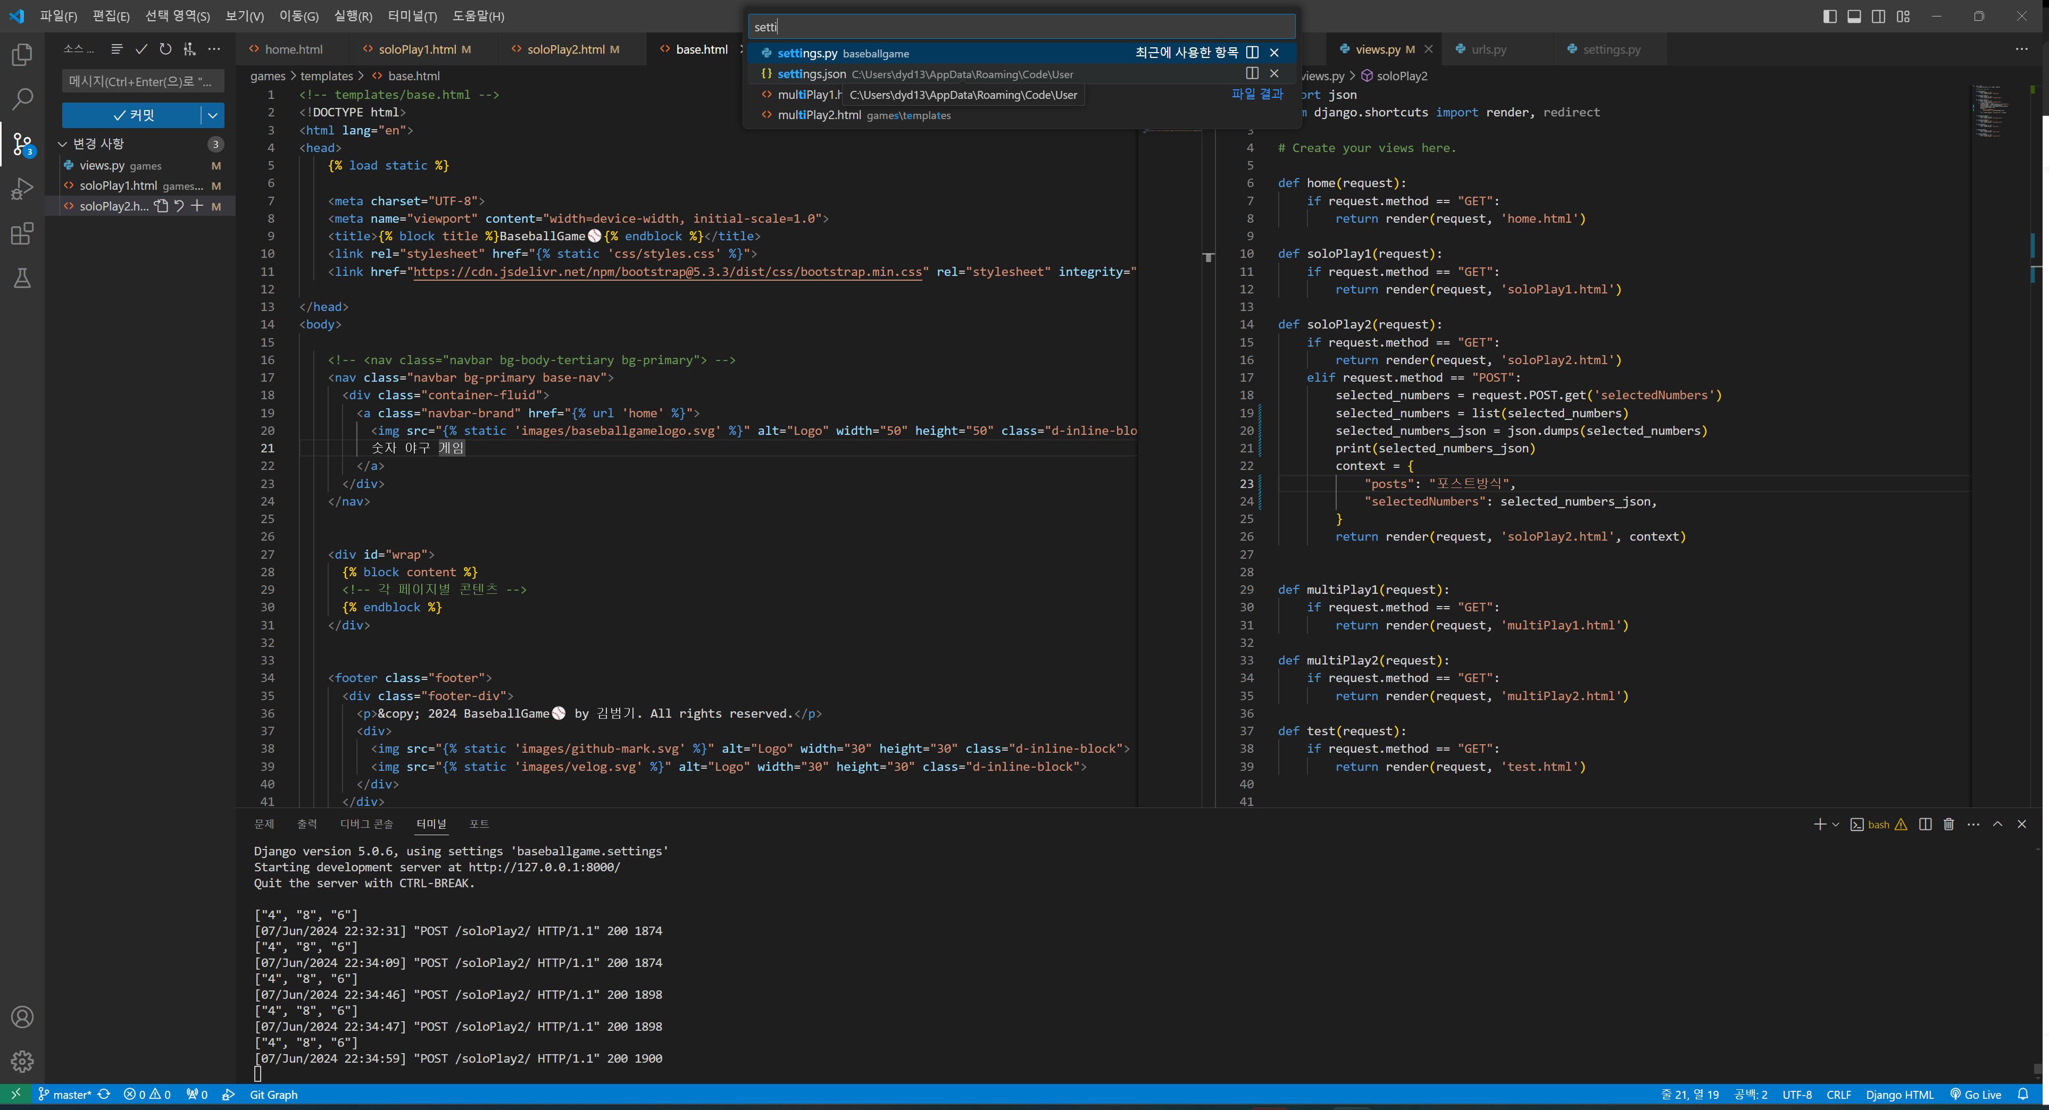Open commit button dropdown arrow
Image resolution: width=2049 pixels, height=1110 pixels.
pyautogui.click(x=212, y=115)
